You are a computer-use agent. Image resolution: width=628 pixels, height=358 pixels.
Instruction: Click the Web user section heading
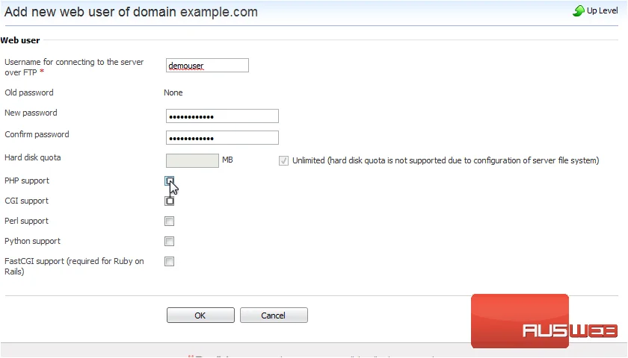click(x=20, y=40)
